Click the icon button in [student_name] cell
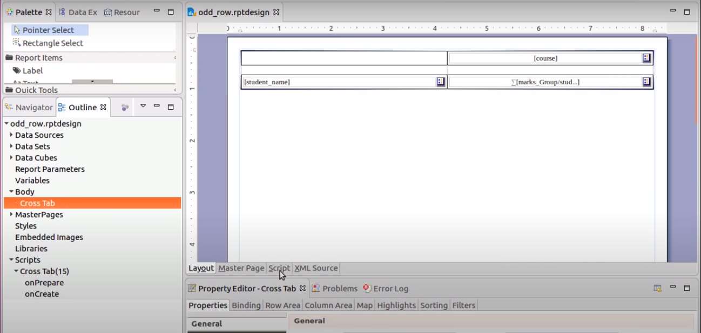 (441, 82)
